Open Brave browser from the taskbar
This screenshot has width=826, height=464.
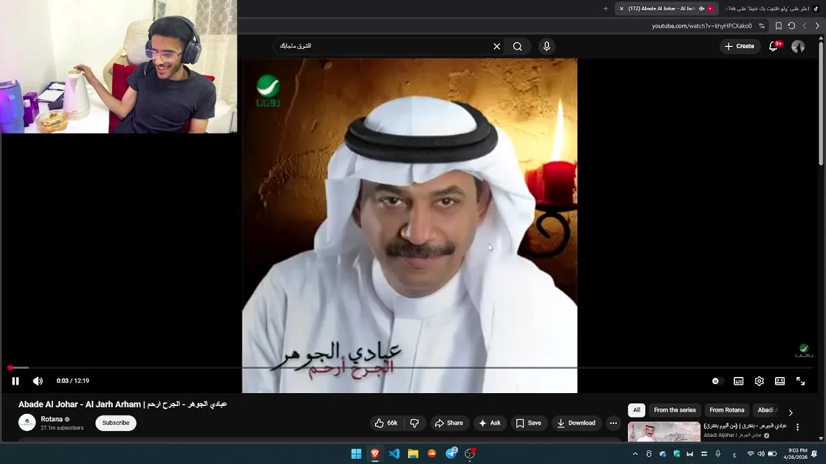point(375,454)
